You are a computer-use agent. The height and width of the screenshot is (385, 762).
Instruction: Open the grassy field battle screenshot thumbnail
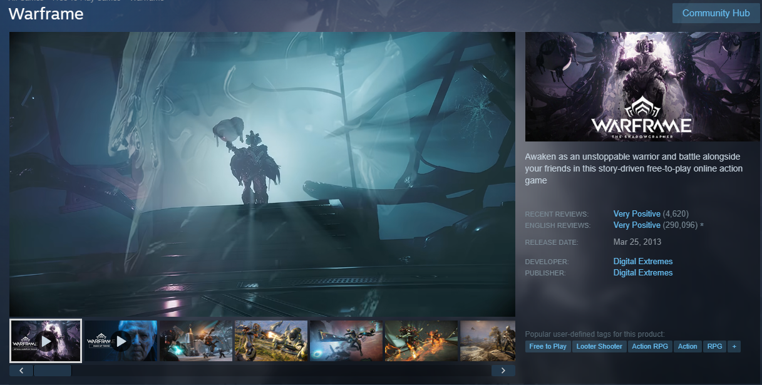pos(271,341)
